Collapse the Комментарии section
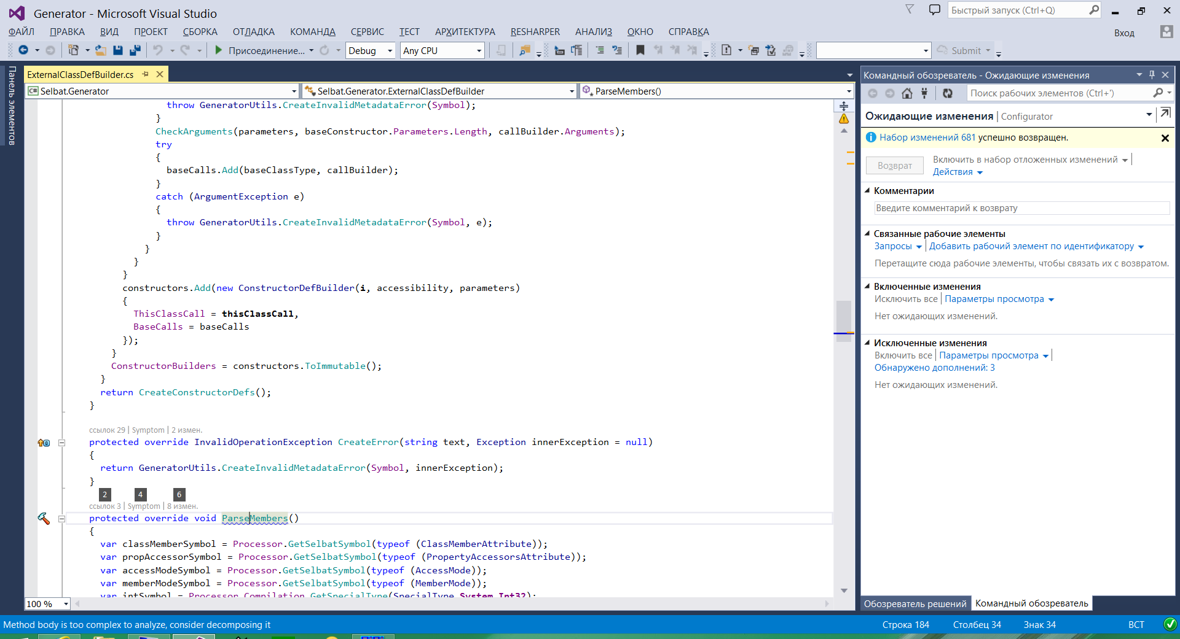The width and height of the screenshot is (1180, 639). pyautogui.click(x=868, y=191)
